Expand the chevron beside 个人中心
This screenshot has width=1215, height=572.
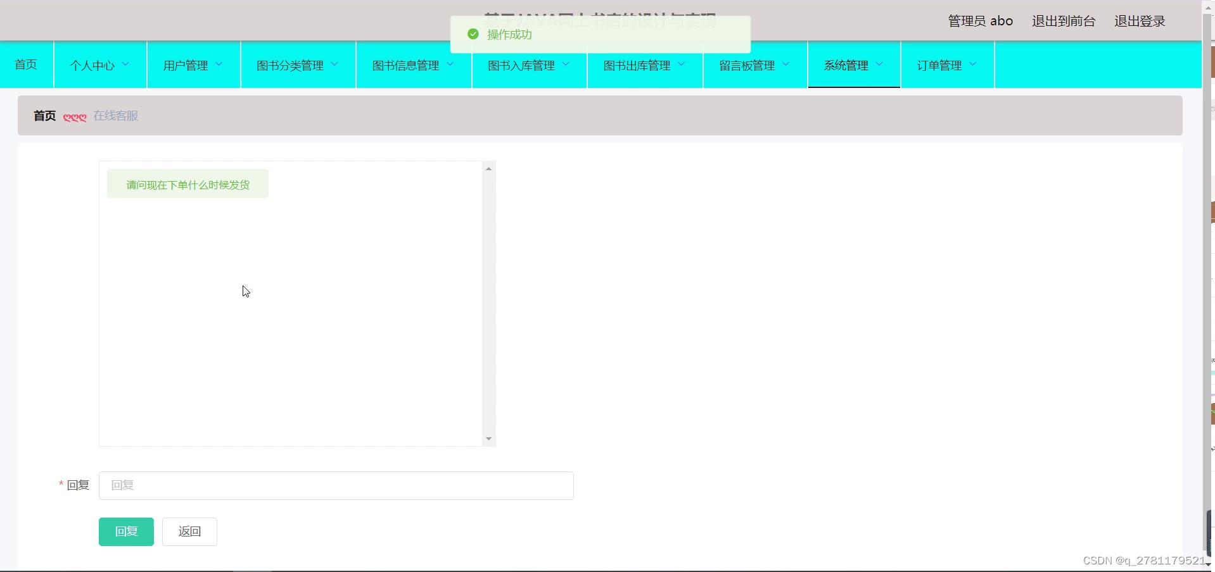[125, 64]
